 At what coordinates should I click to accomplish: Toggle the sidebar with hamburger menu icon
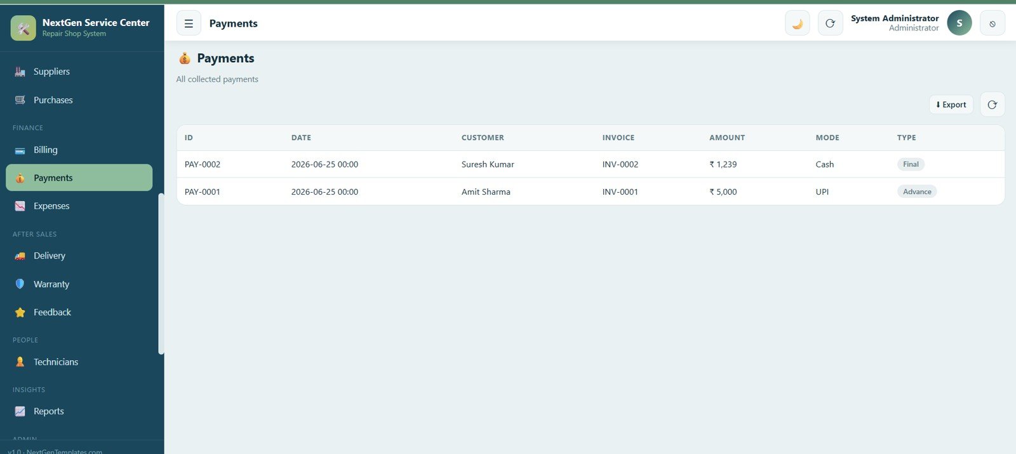[x=189, y=23]
